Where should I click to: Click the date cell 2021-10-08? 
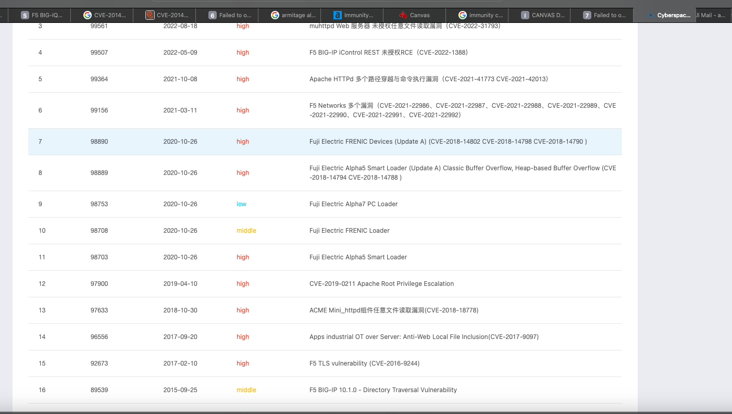tap(180, 79)
